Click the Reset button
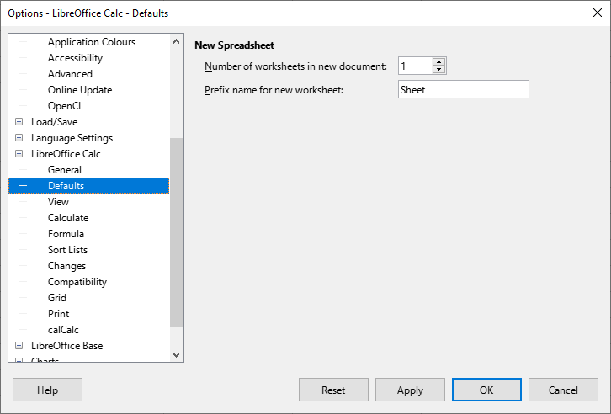Screen dimensions: 611x414 point(333,390)
